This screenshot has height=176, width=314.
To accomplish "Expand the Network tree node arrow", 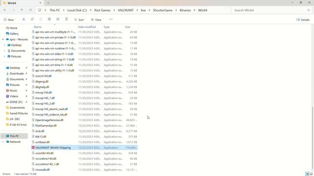I will (x=3, y=142).
